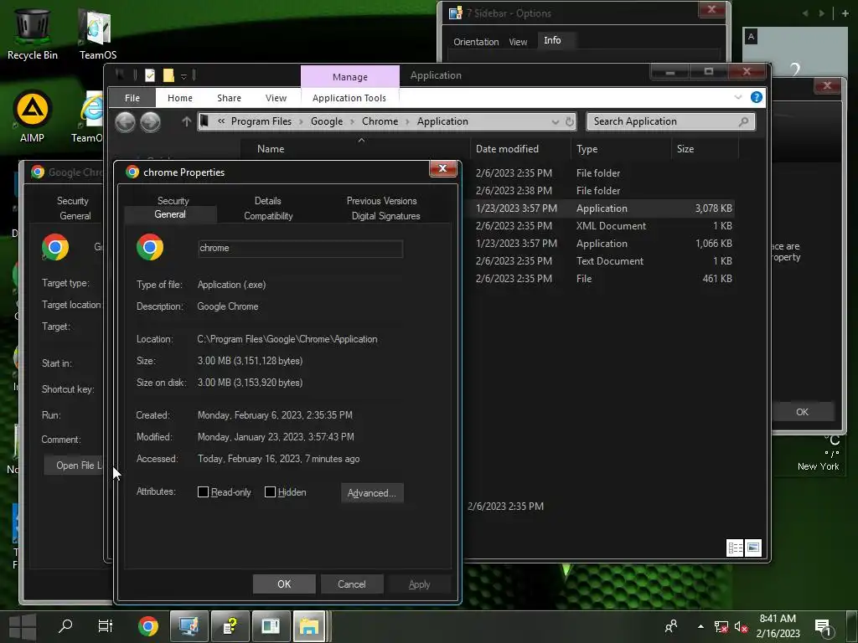
Task: Click the muted volume tray icon
Action: [x=741, y=626]
